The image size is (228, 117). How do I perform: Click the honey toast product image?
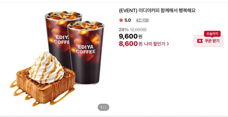44,81
